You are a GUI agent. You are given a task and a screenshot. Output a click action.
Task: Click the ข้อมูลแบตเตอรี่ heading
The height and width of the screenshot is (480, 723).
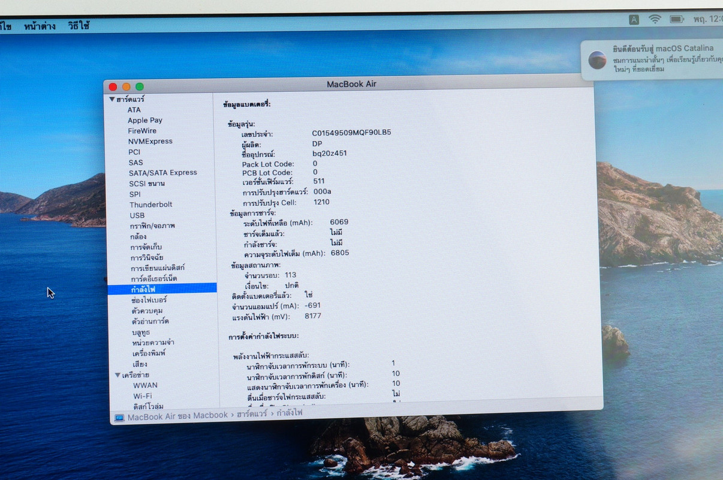(x=246, y=104)
